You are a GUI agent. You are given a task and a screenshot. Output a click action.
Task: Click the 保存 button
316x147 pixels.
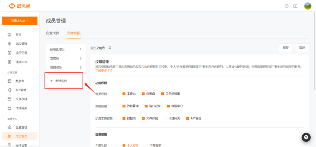(286, 48)
